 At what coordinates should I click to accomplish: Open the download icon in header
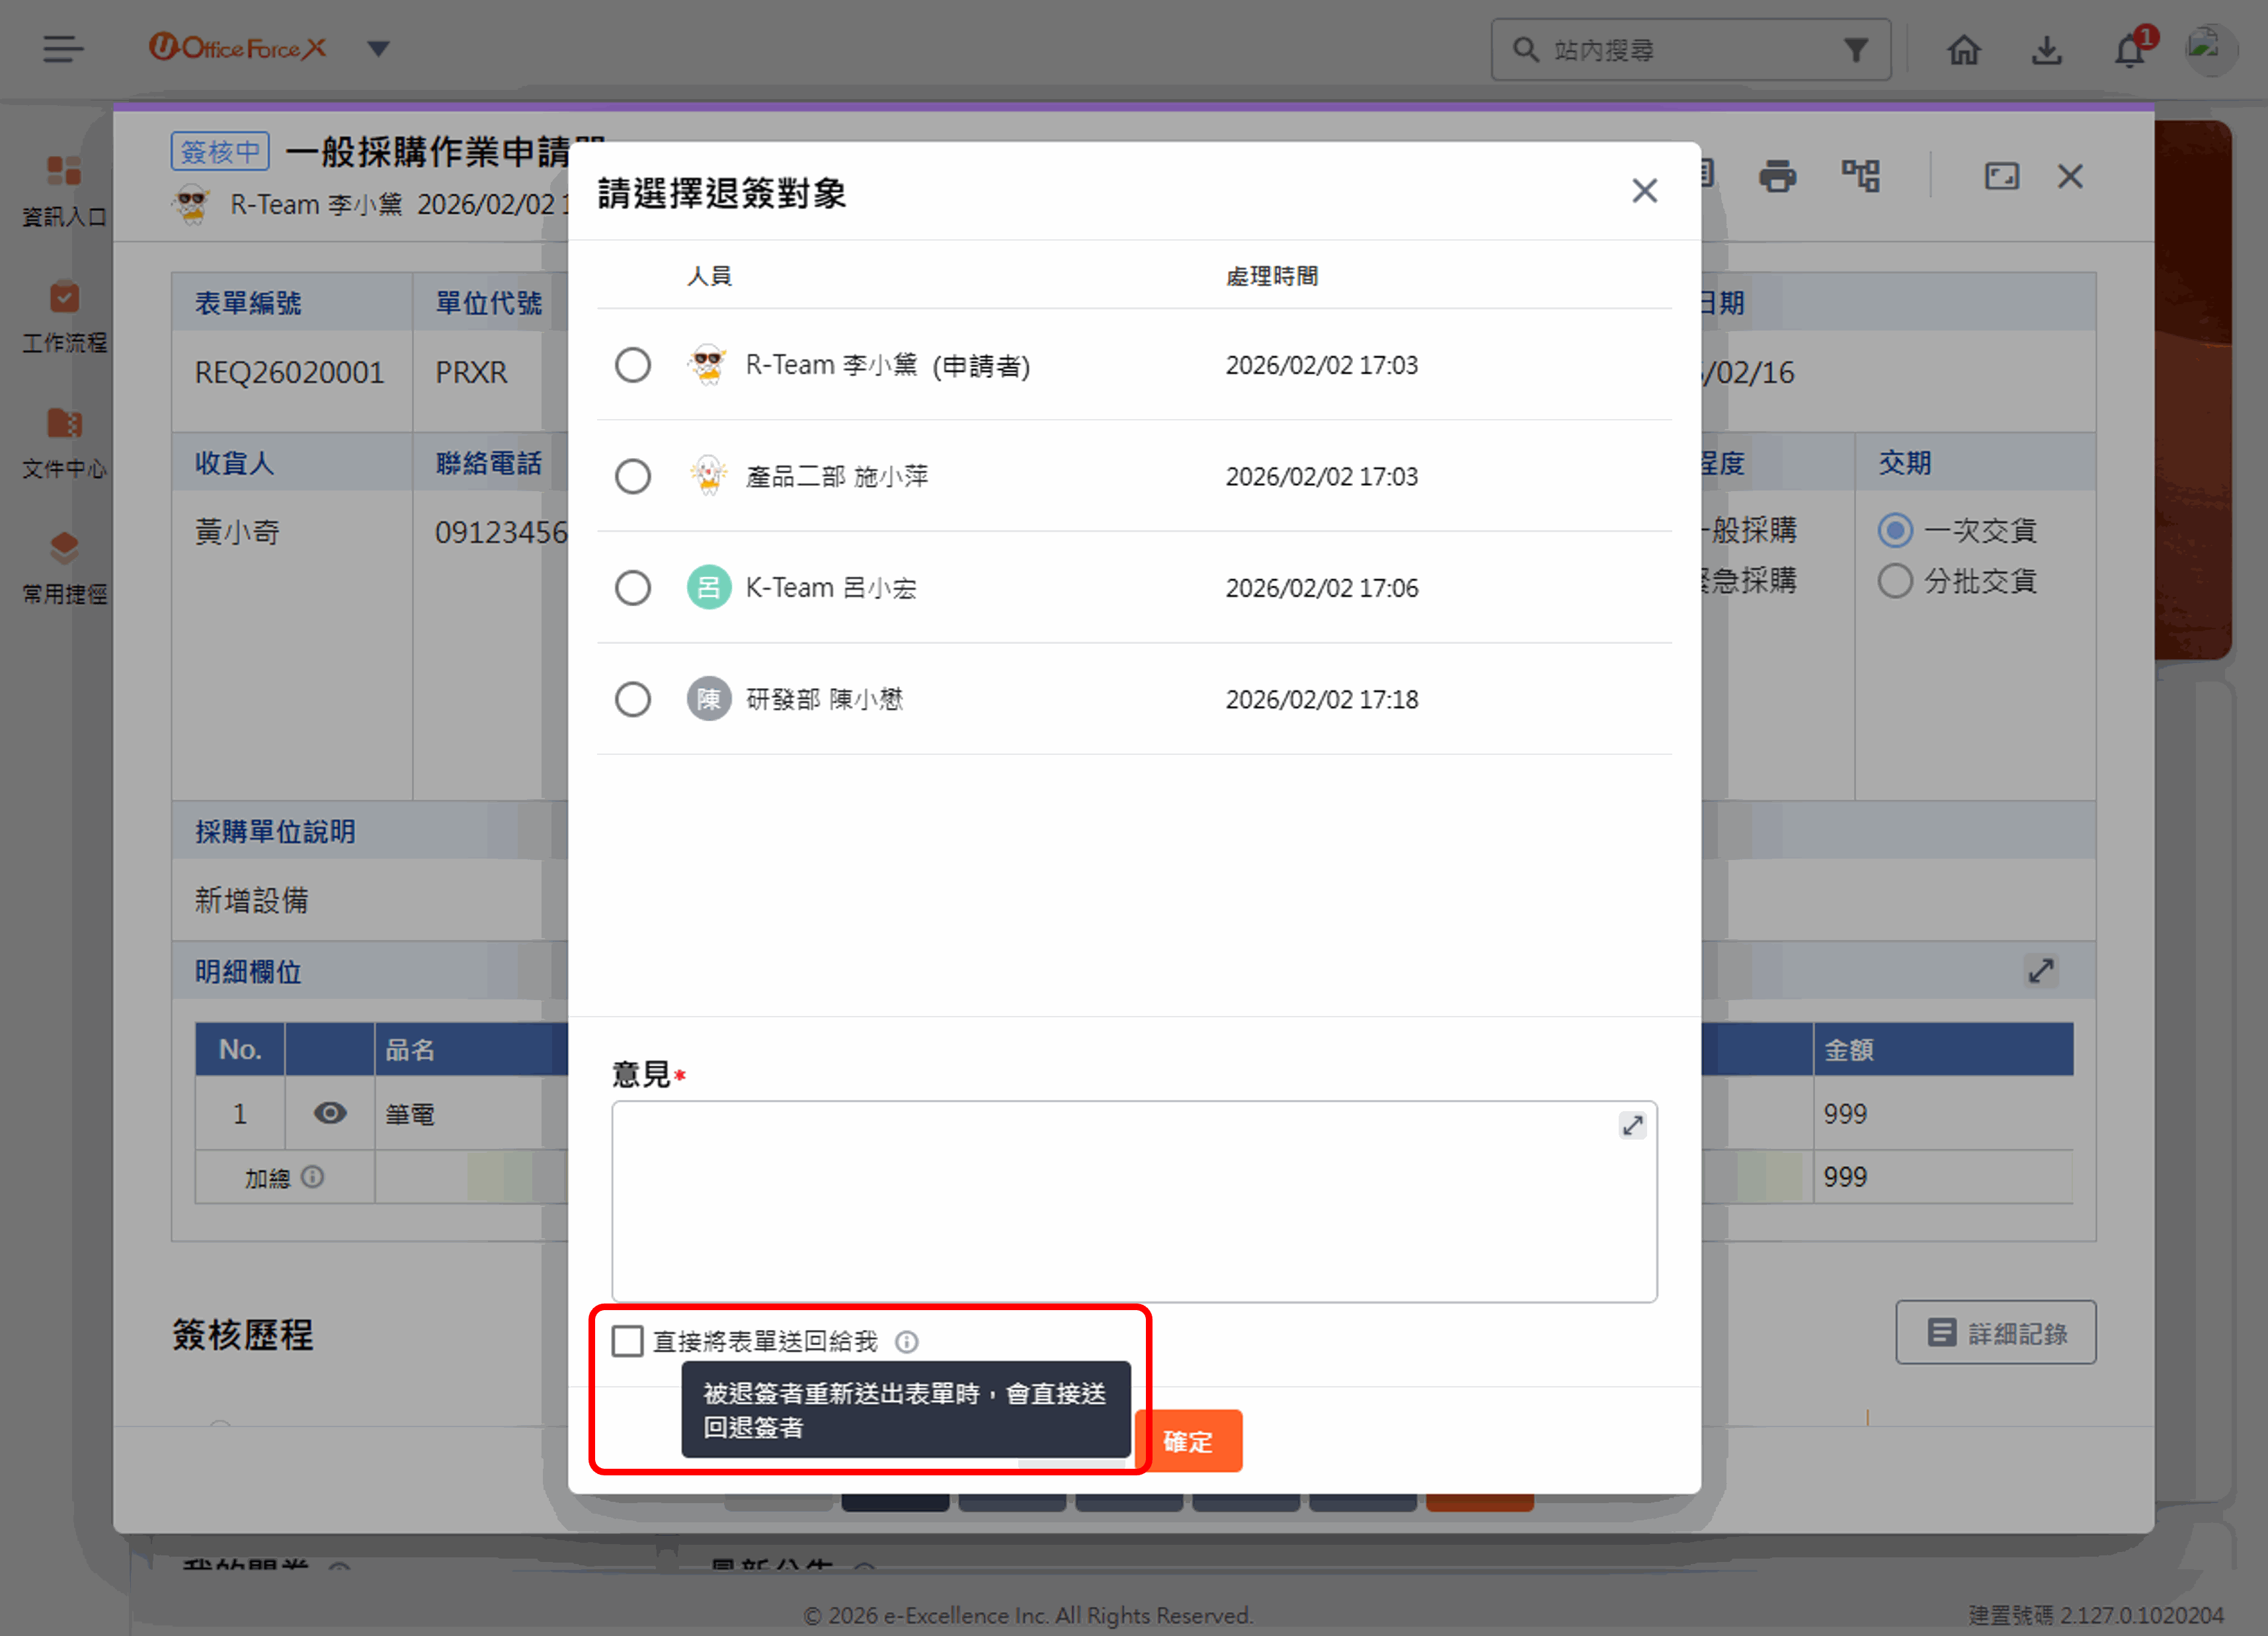pyautogui.click(x=2046, y=50)
